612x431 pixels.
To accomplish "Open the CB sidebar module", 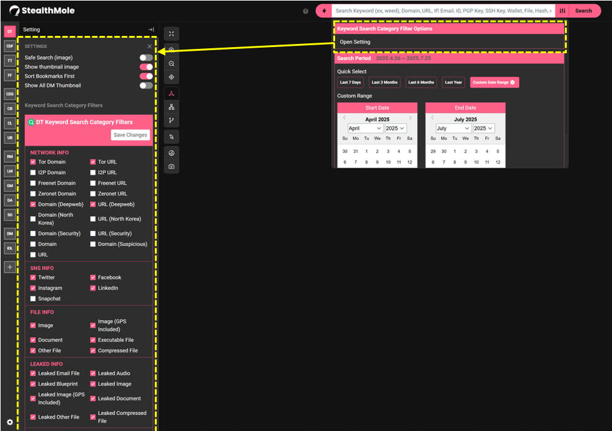I will [x=10, y=108].
